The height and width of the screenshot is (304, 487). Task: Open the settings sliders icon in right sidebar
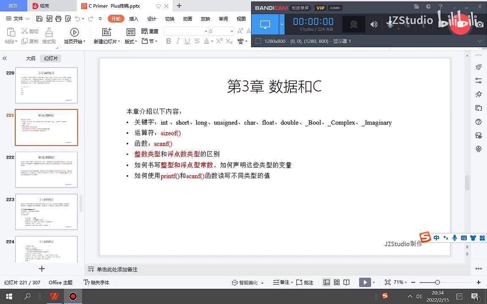(478, 81)
